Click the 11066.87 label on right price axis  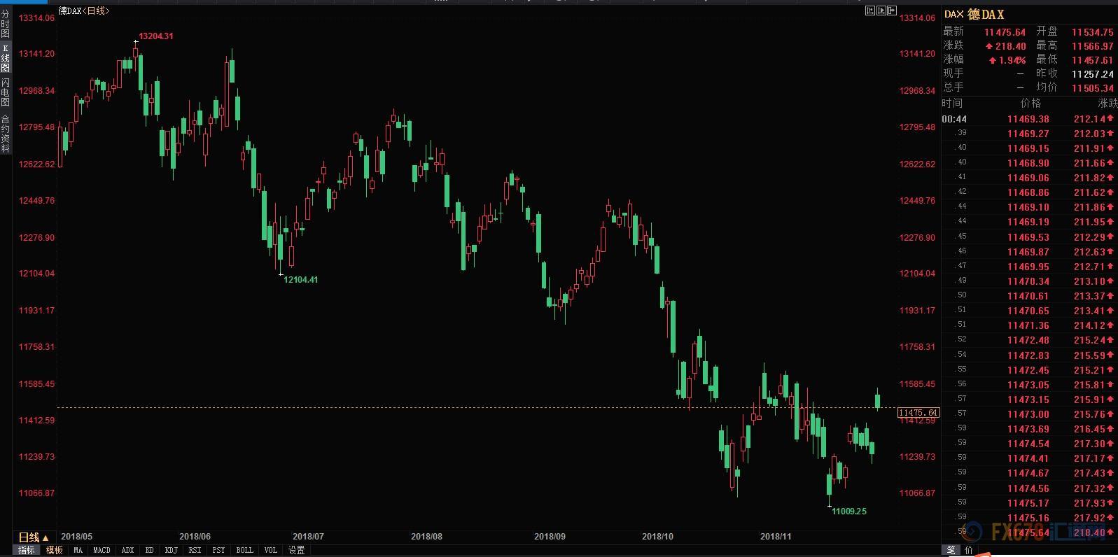click(917, 493)
